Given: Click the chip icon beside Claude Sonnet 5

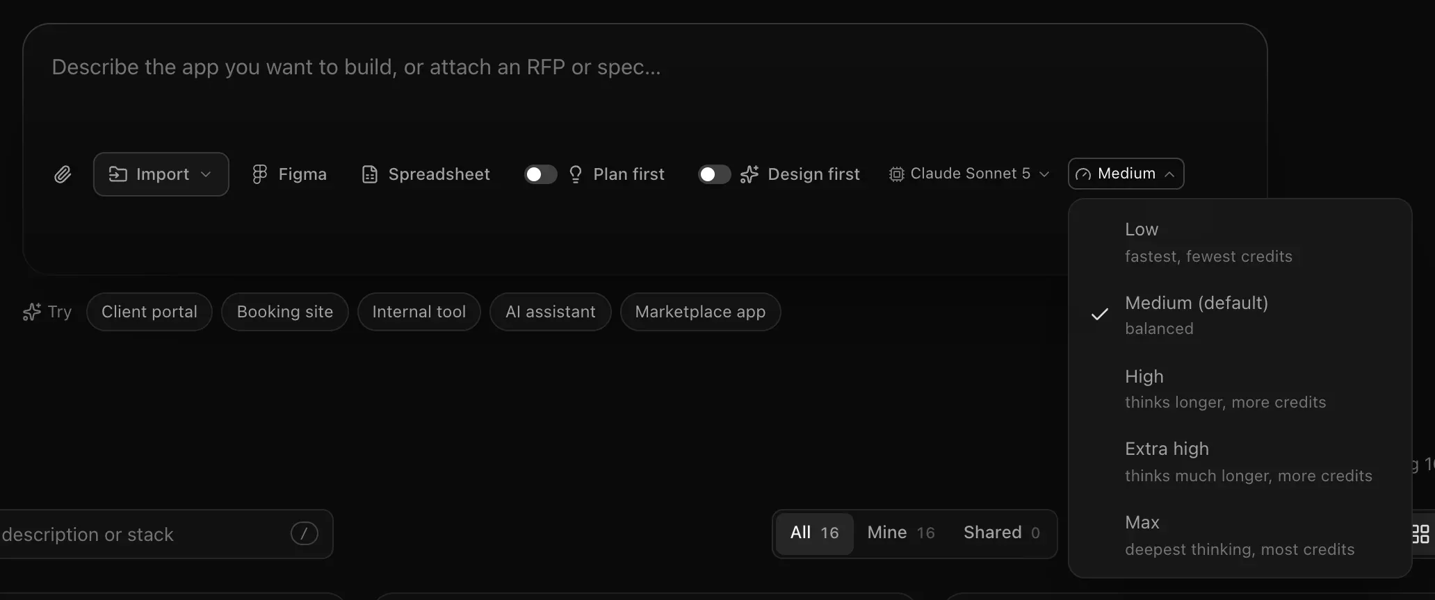Looking at the screenshot, I should (x=897, y=174).
